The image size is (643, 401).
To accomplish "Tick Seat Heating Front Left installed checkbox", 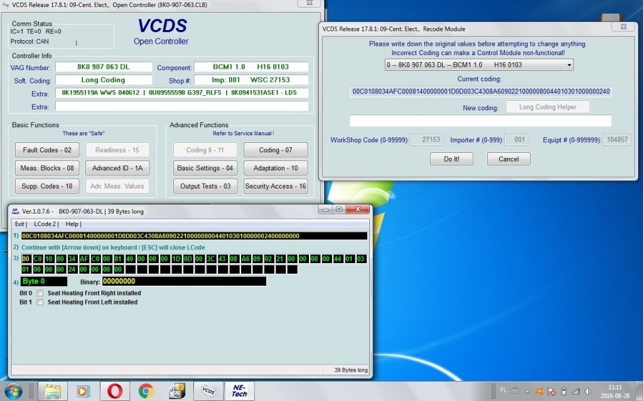I will [x=40, y=302].
